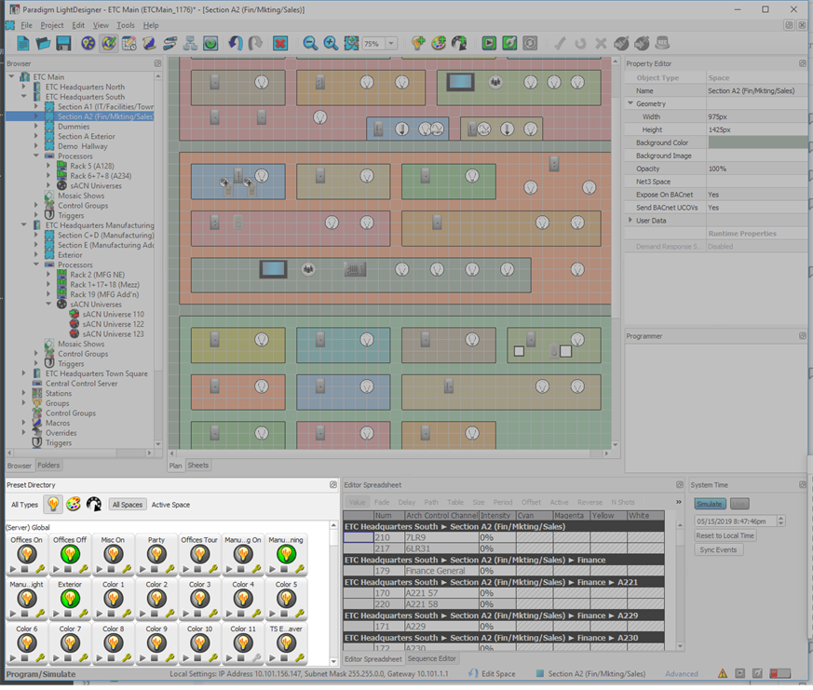The width and height of the screenshot is (813, 690).
Task: Switch to the Sheets tab
Action: coord(197,465)
